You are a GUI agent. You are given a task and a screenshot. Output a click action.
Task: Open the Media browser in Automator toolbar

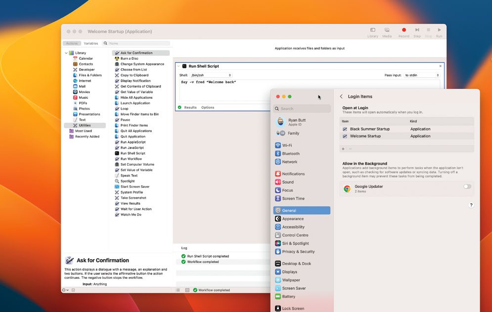[x=387, y=32]
